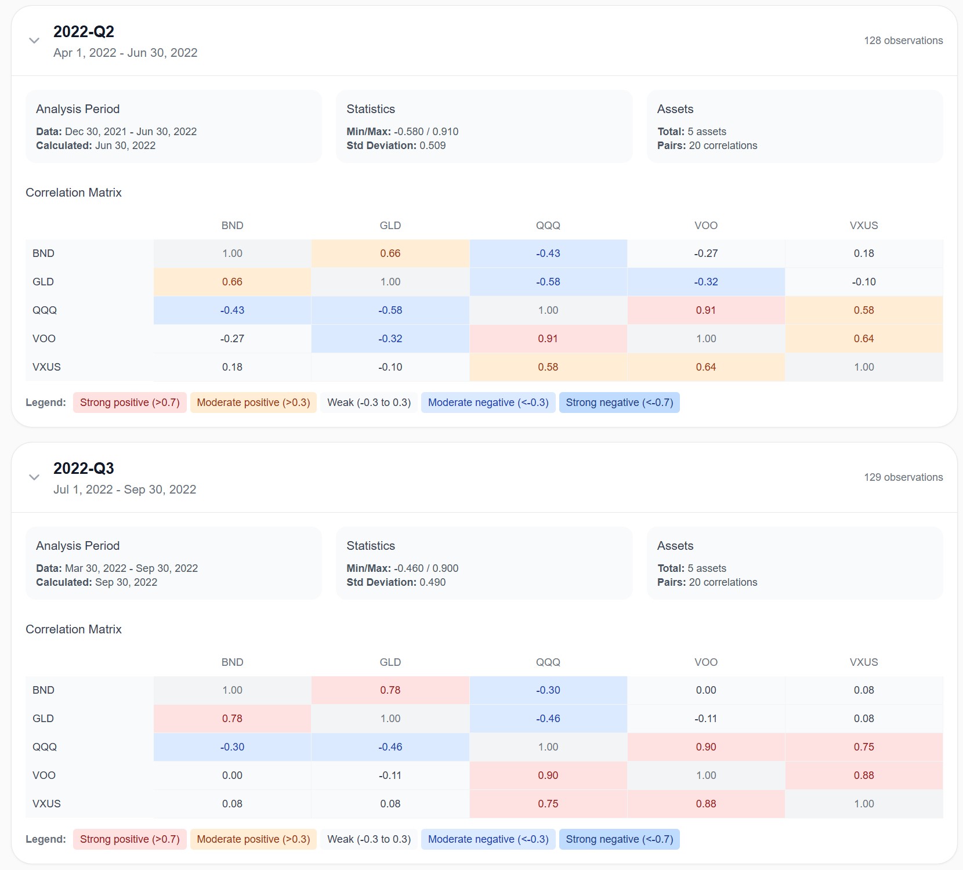
Task: Click Q2 legend 'Weak (-0.3 to 0.3)' chip
Action: pos(369,403)
